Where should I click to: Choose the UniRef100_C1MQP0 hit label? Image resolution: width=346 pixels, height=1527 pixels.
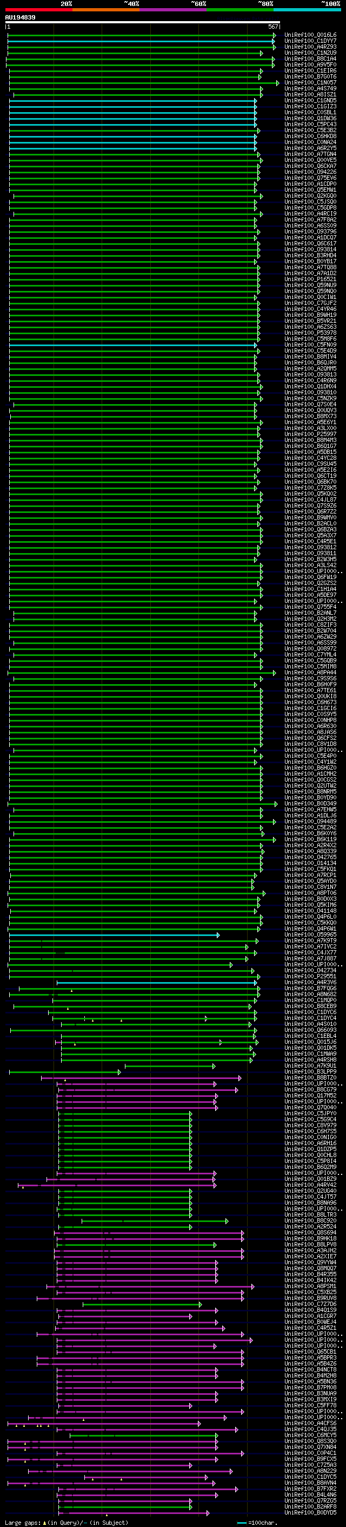point(310,1000)
